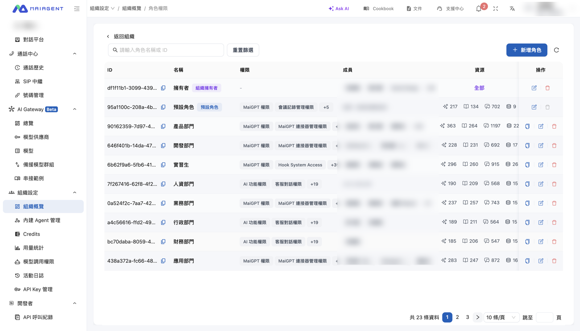580x331 pixels.
Task: Edit the 預設角色 role
Action: tap(534, 107)
